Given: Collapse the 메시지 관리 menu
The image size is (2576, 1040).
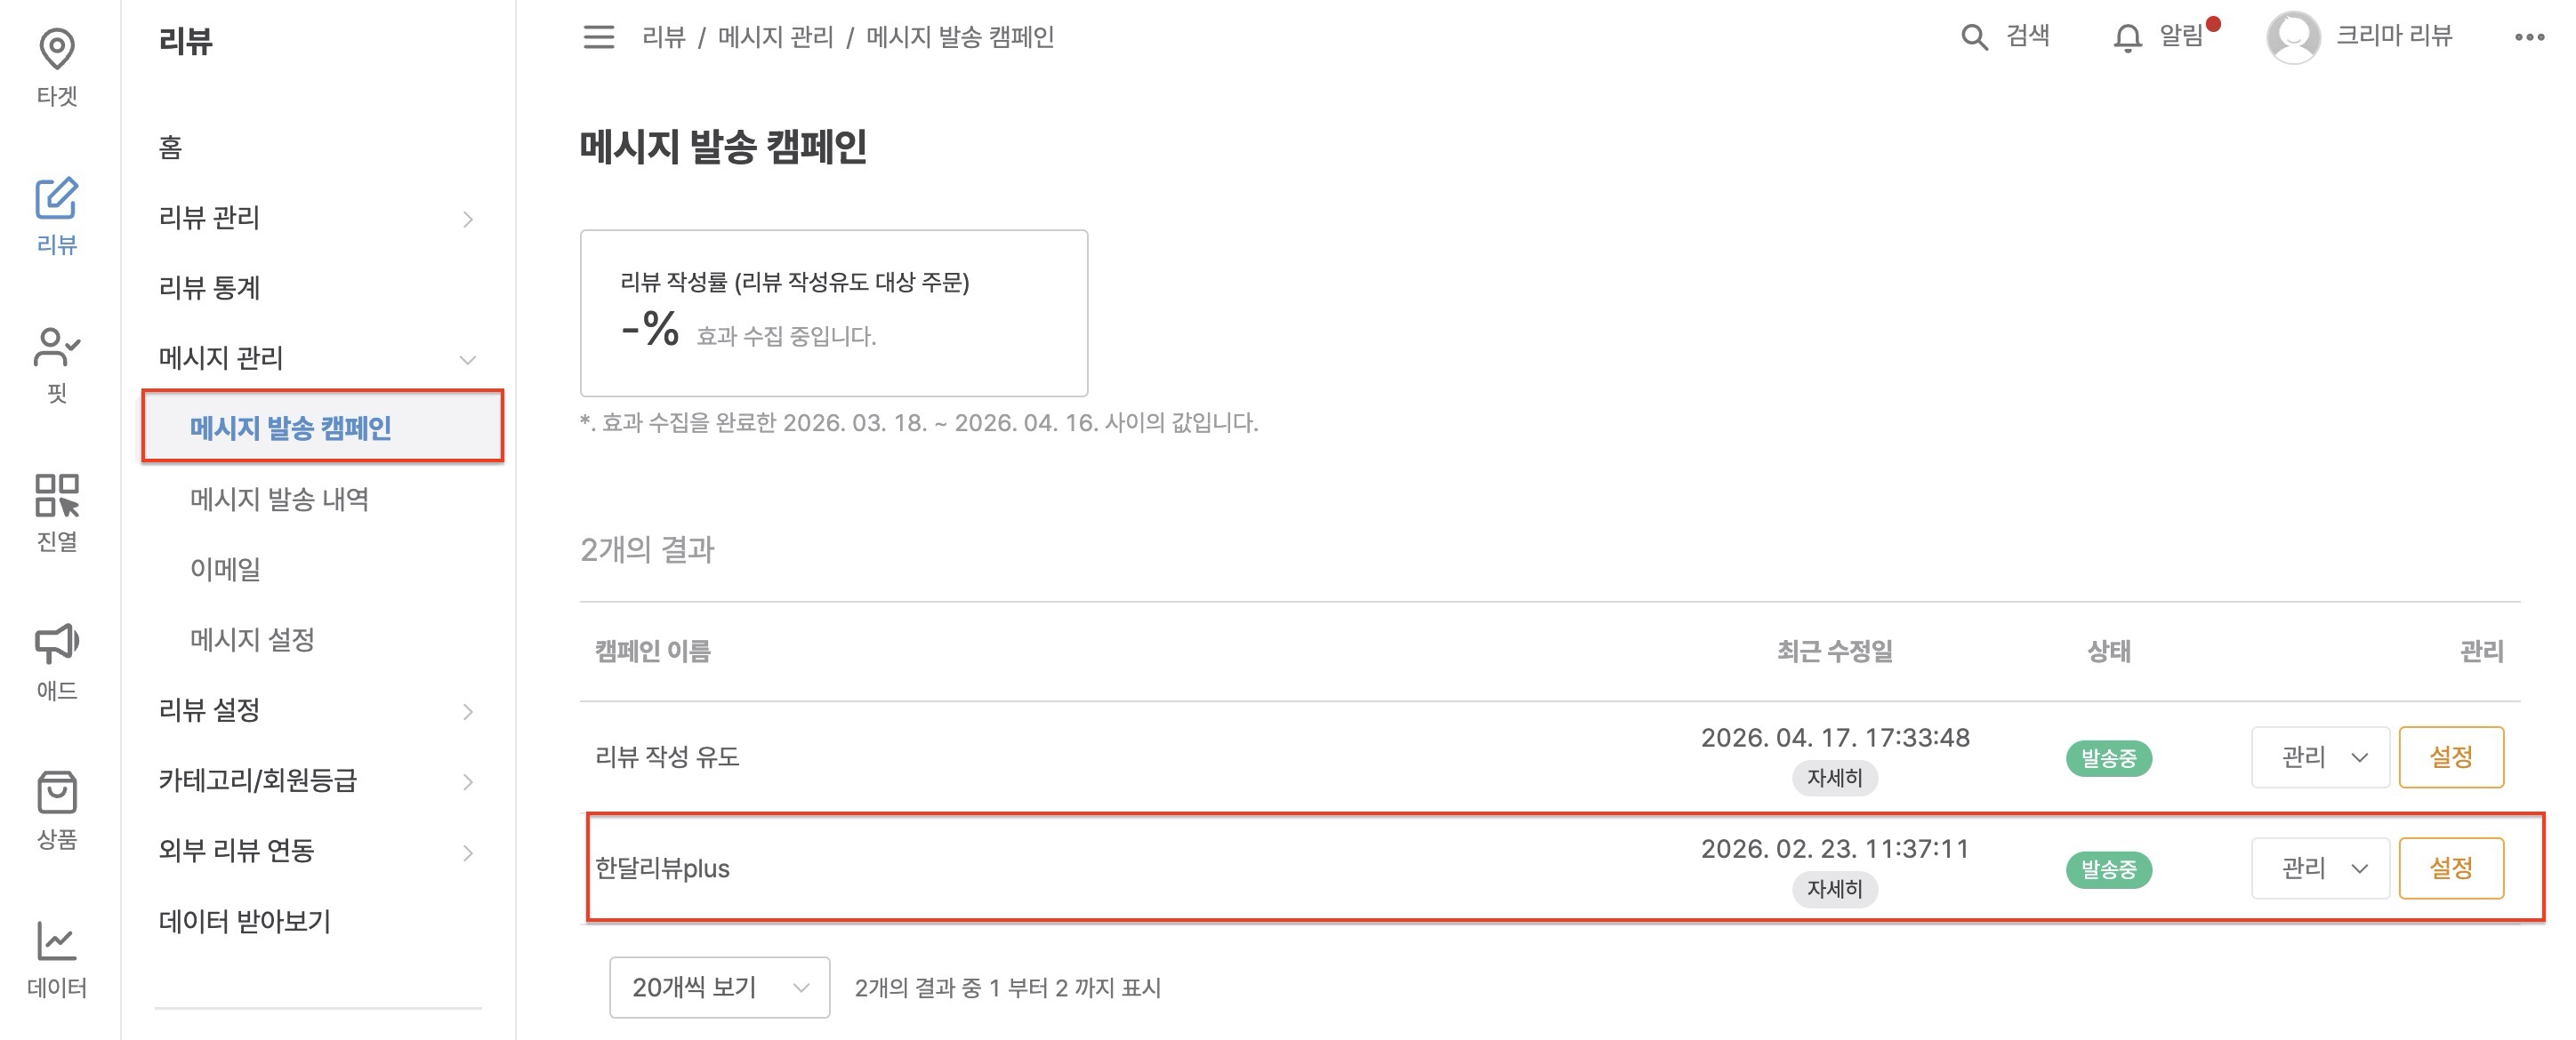Looking at the screenshot, I should [x=316, y=357].
